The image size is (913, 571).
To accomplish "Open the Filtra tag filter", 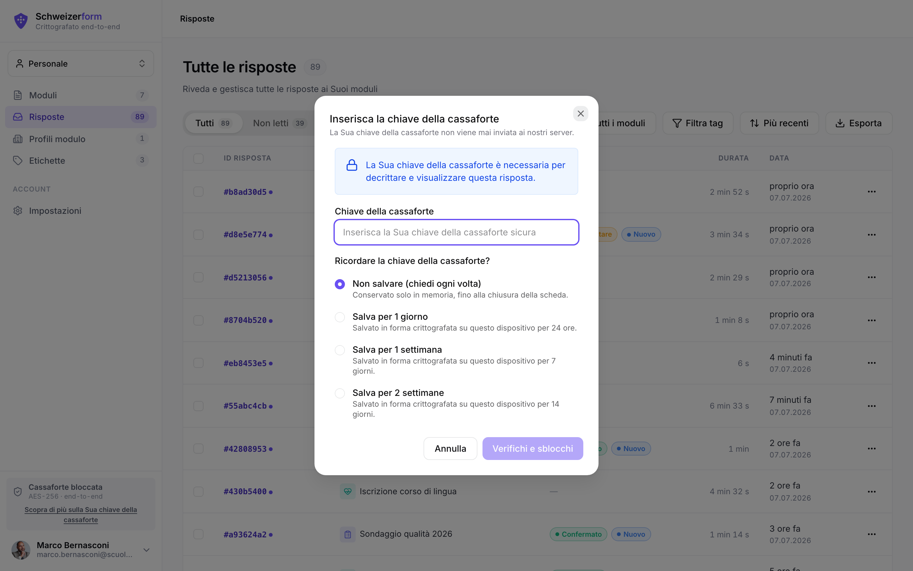I will click(x=697, y=123).
